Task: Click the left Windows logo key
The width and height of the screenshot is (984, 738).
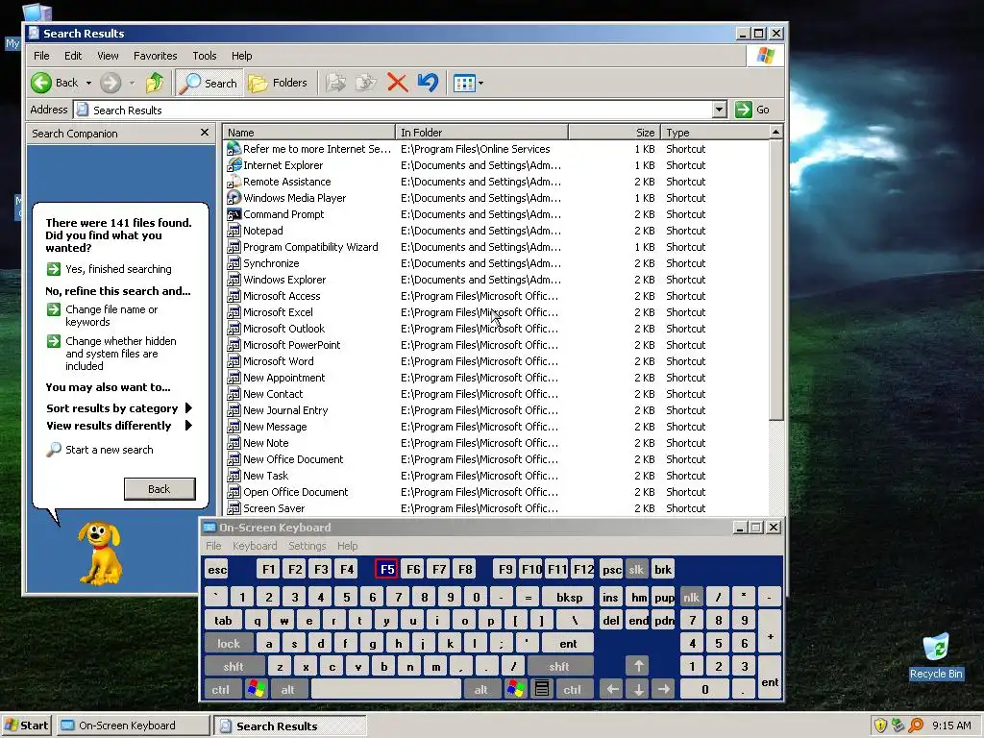Action: click(256, 690)
